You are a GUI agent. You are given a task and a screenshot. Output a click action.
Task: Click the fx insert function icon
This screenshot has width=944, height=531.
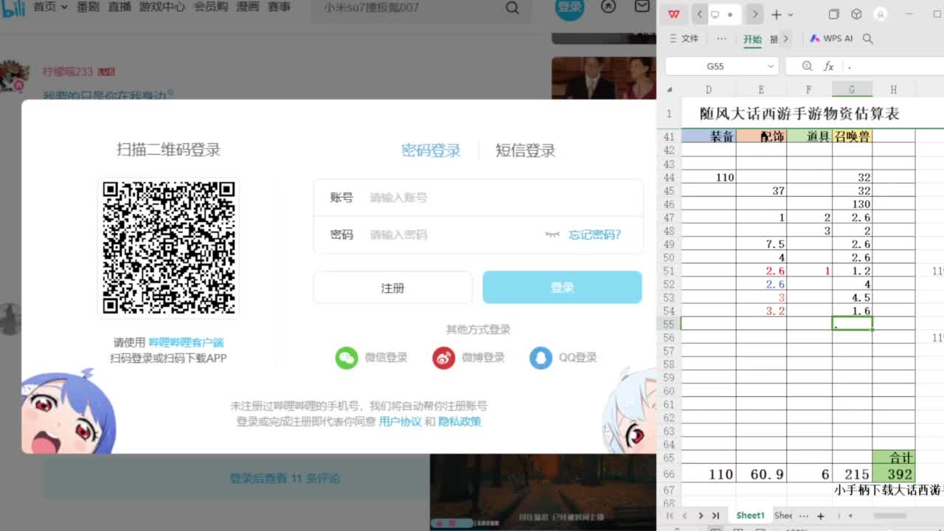coord(828,66)
